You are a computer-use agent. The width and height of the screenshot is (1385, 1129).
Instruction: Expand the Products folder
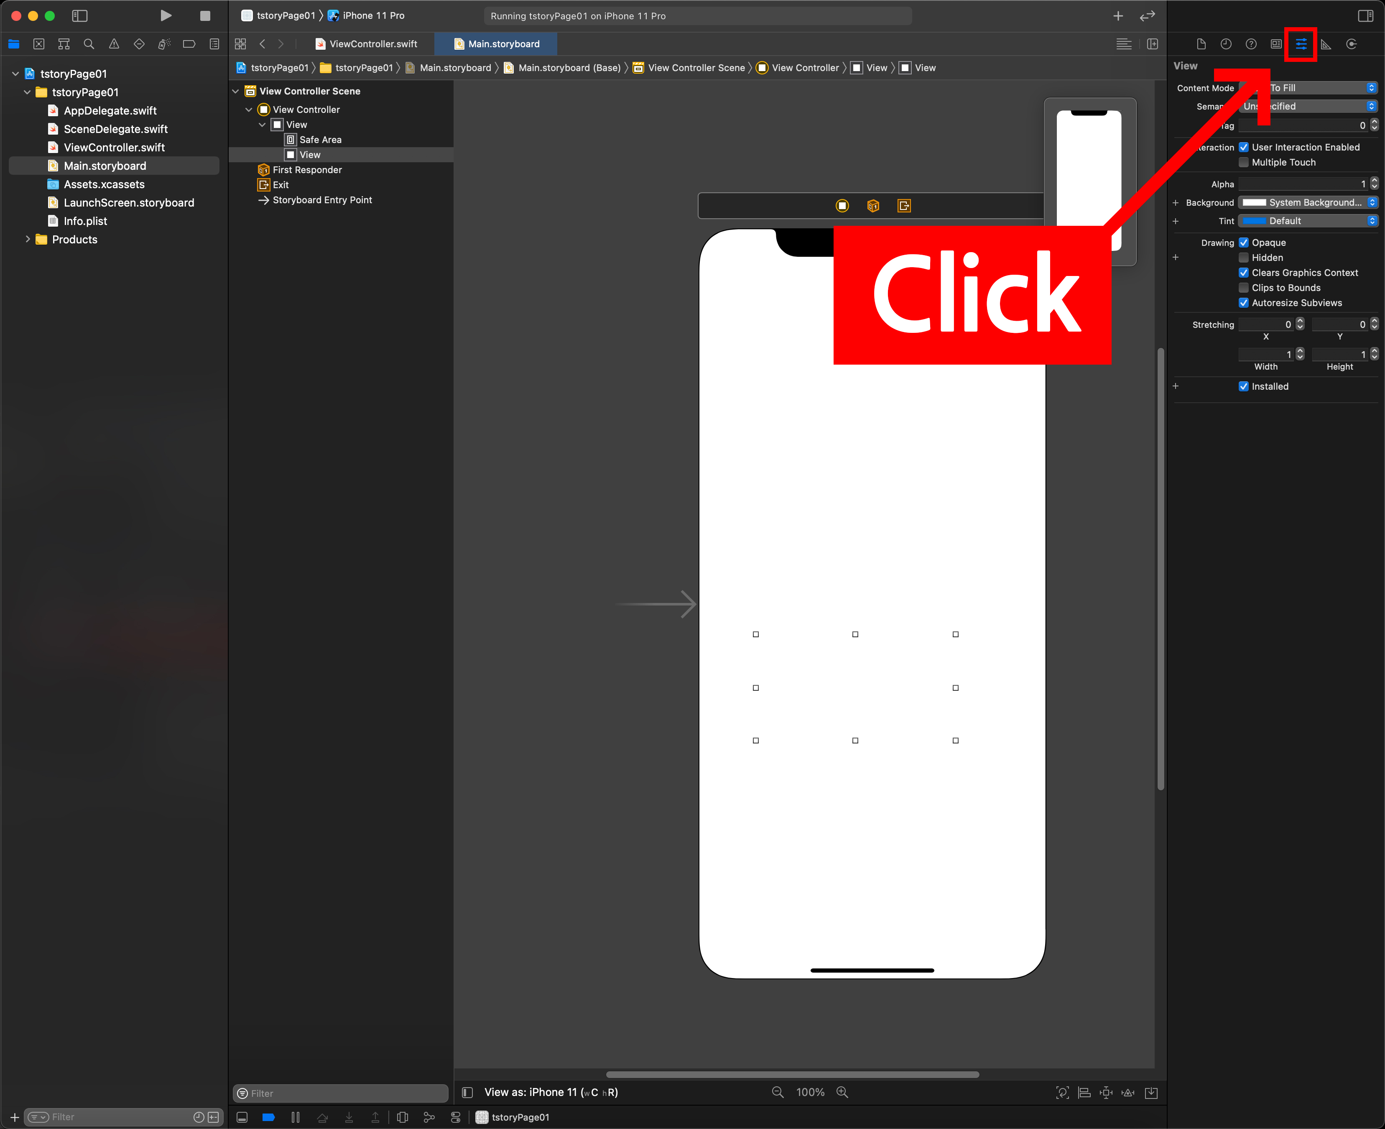(x=27, y=239)
